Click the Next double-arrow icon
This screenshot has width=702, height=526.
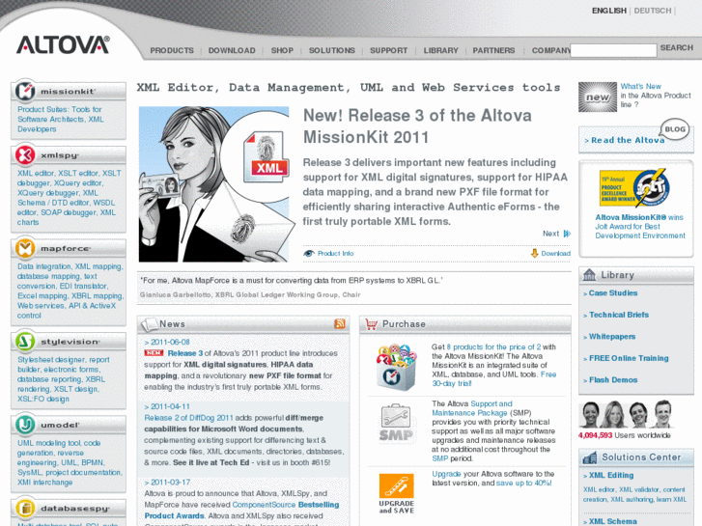[x=567, y=234]
